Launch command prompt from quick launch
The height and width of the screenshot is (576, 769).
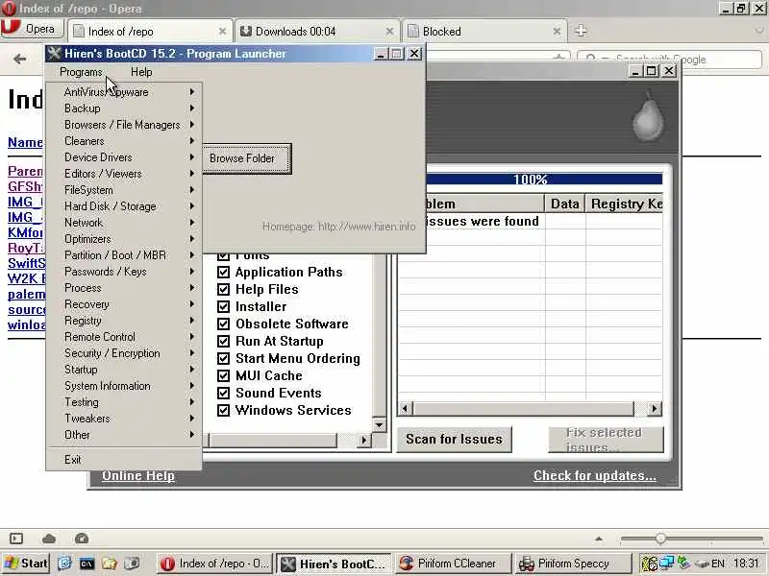[87, 564]
